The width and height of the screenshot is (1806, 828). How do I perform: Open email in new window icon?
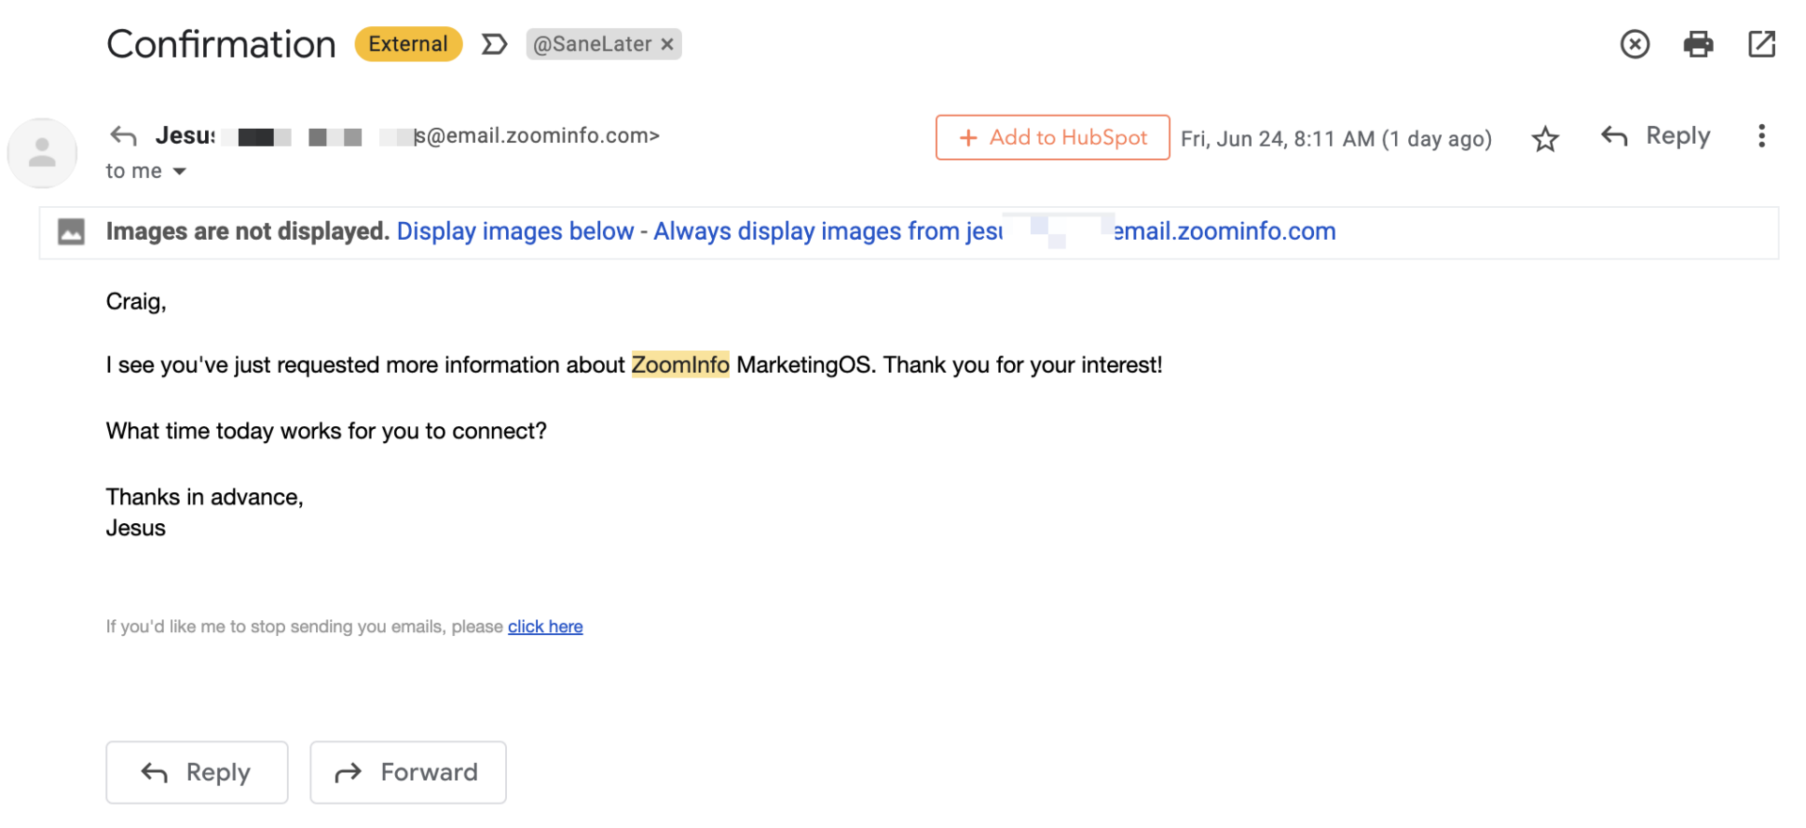tap(1762, 44)
